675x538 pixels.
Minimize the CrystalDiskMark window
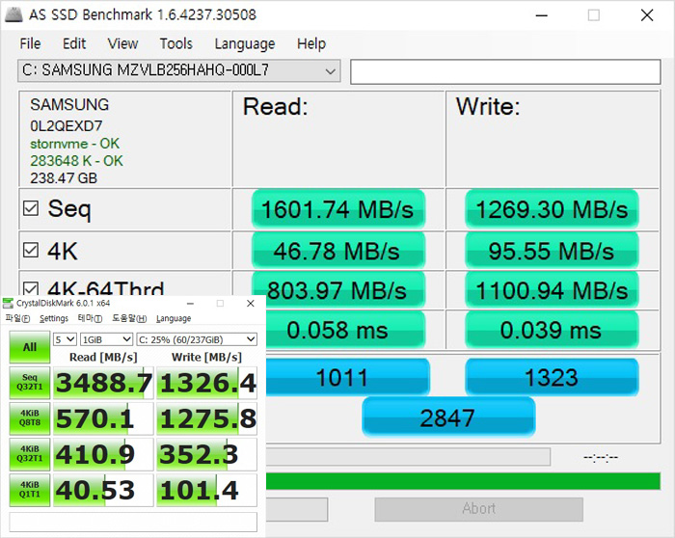pyautogui.click(x=190, y=304)
